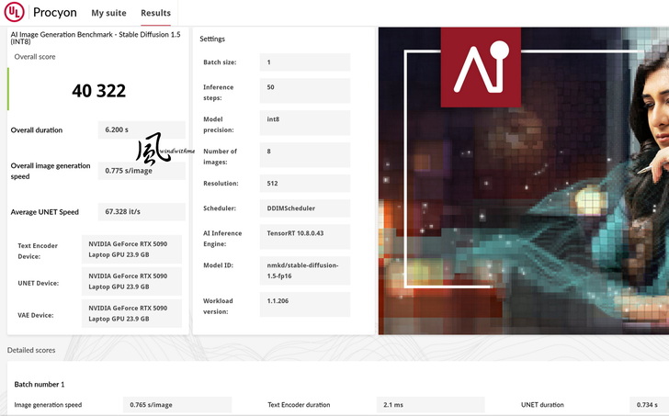Click the overall score 40 322
The image size is (669, 416).
[98, 91]
